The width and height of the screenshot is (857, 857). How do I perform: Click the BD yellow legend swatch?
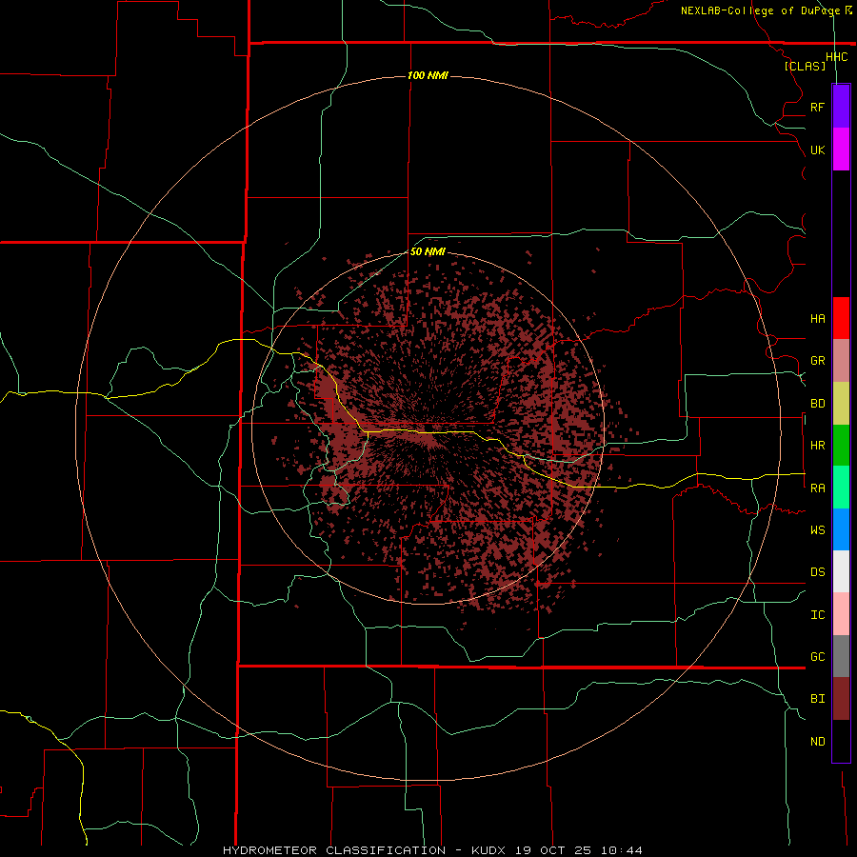pos(841,404)
